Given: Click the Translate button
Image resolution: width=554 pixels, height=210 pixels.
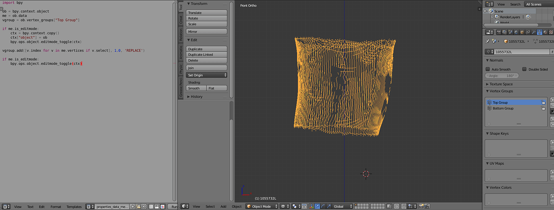Looking at the screenshot, I should pos(207,13).
